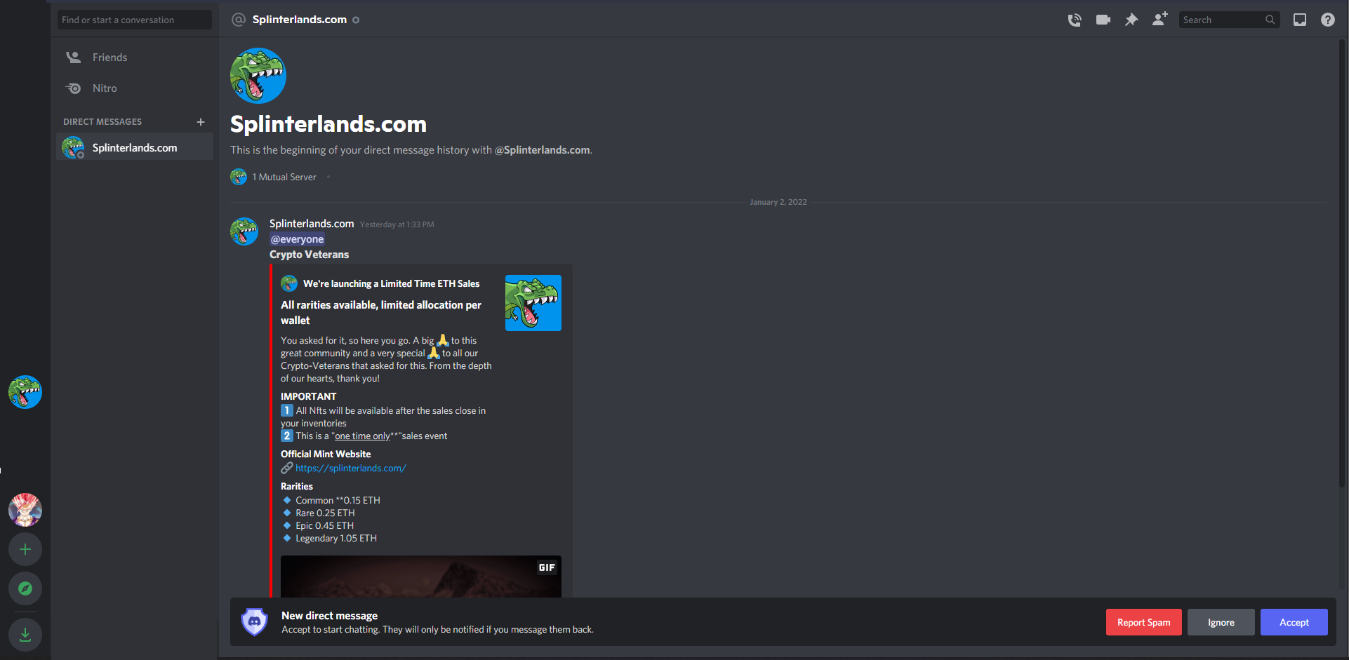Add a server with green plus
Screen dimensions: 1349x660
tap(25, 549)
